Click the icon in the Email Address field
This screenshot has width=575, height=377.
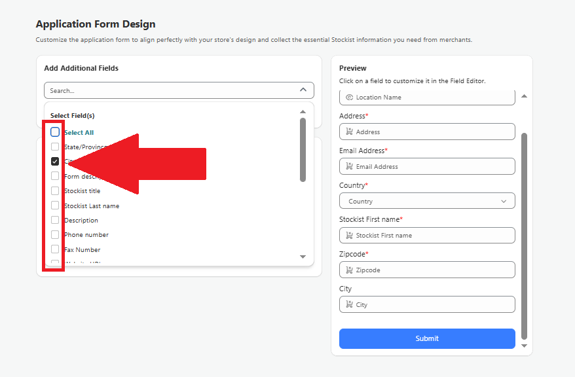click(x=349, y=166)
